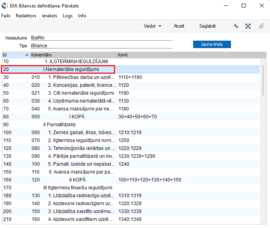Click the Id column sort arrow
This screenshot has width=270, height=228.
tap(27, 54)
